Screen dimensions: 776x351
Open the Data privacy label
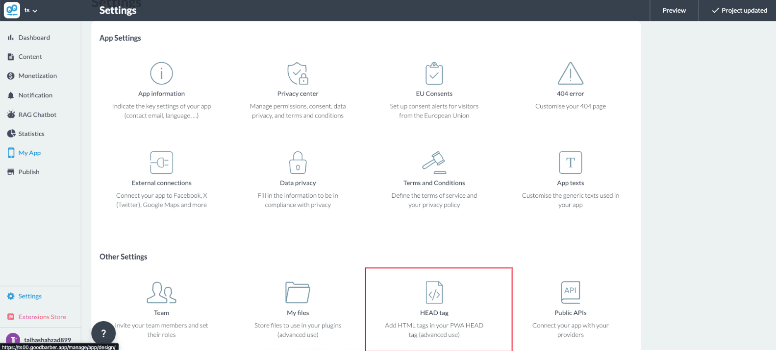[298, 183]
